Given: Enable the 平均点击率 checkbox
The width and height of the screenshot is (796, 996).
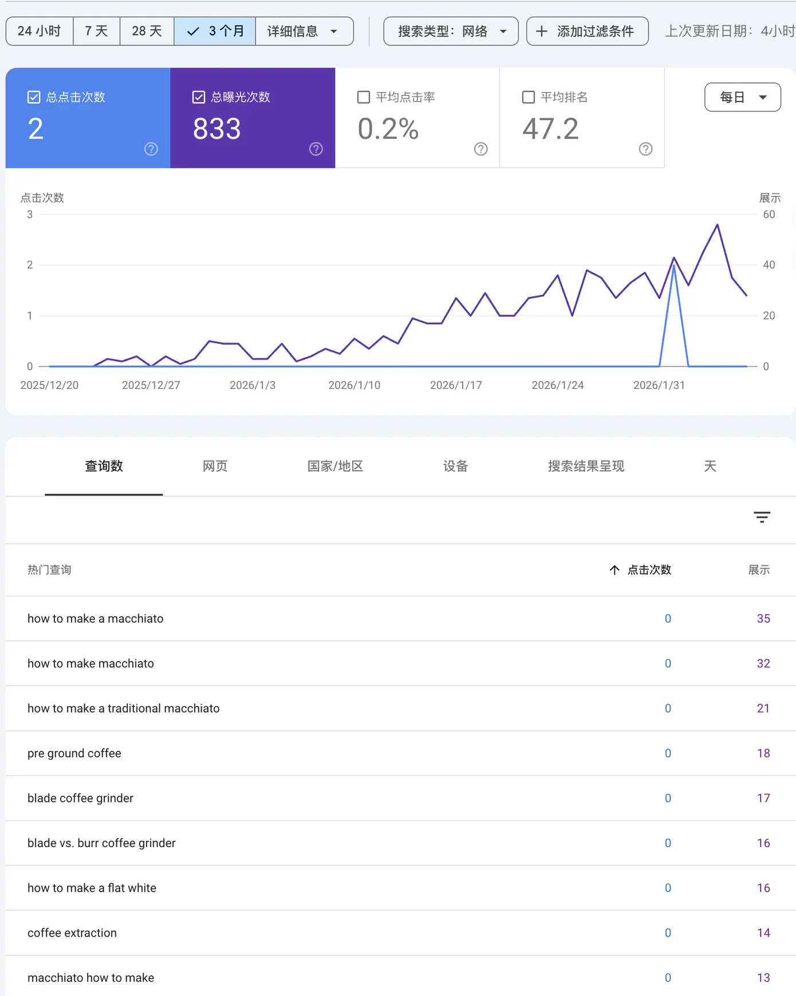Looking at the screenshot, I should [x=364, y=97].
